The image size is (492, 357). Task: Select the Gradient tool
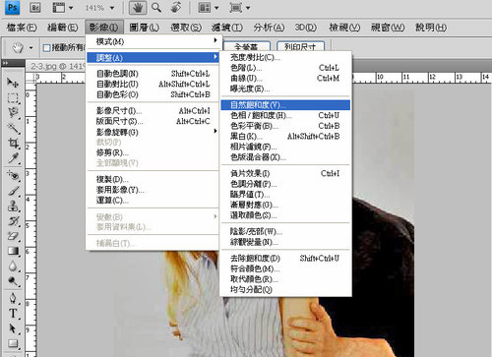[13, 251]
